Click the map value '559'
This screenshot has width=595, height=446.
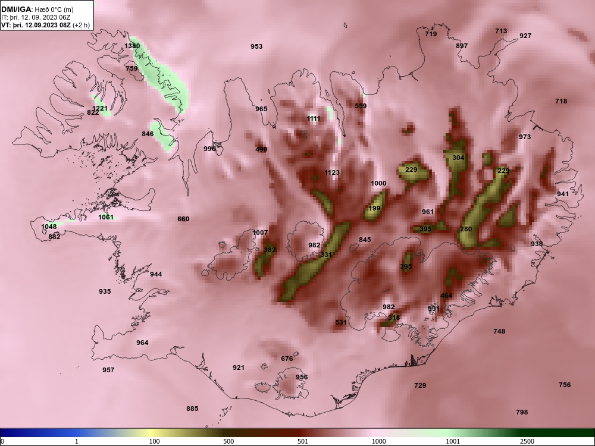tap(361, 106)
